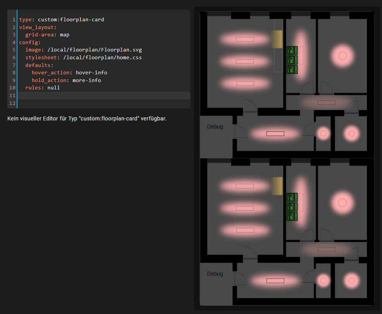
Task: Toggle second oval light in upper floorplan's big room
Action: click(x=245, y=61)
